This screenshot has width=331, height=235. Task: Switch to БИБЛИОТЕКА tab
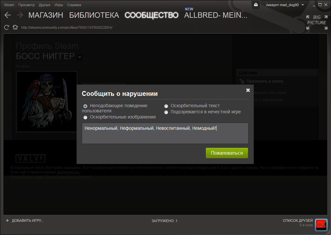(94, 15)
